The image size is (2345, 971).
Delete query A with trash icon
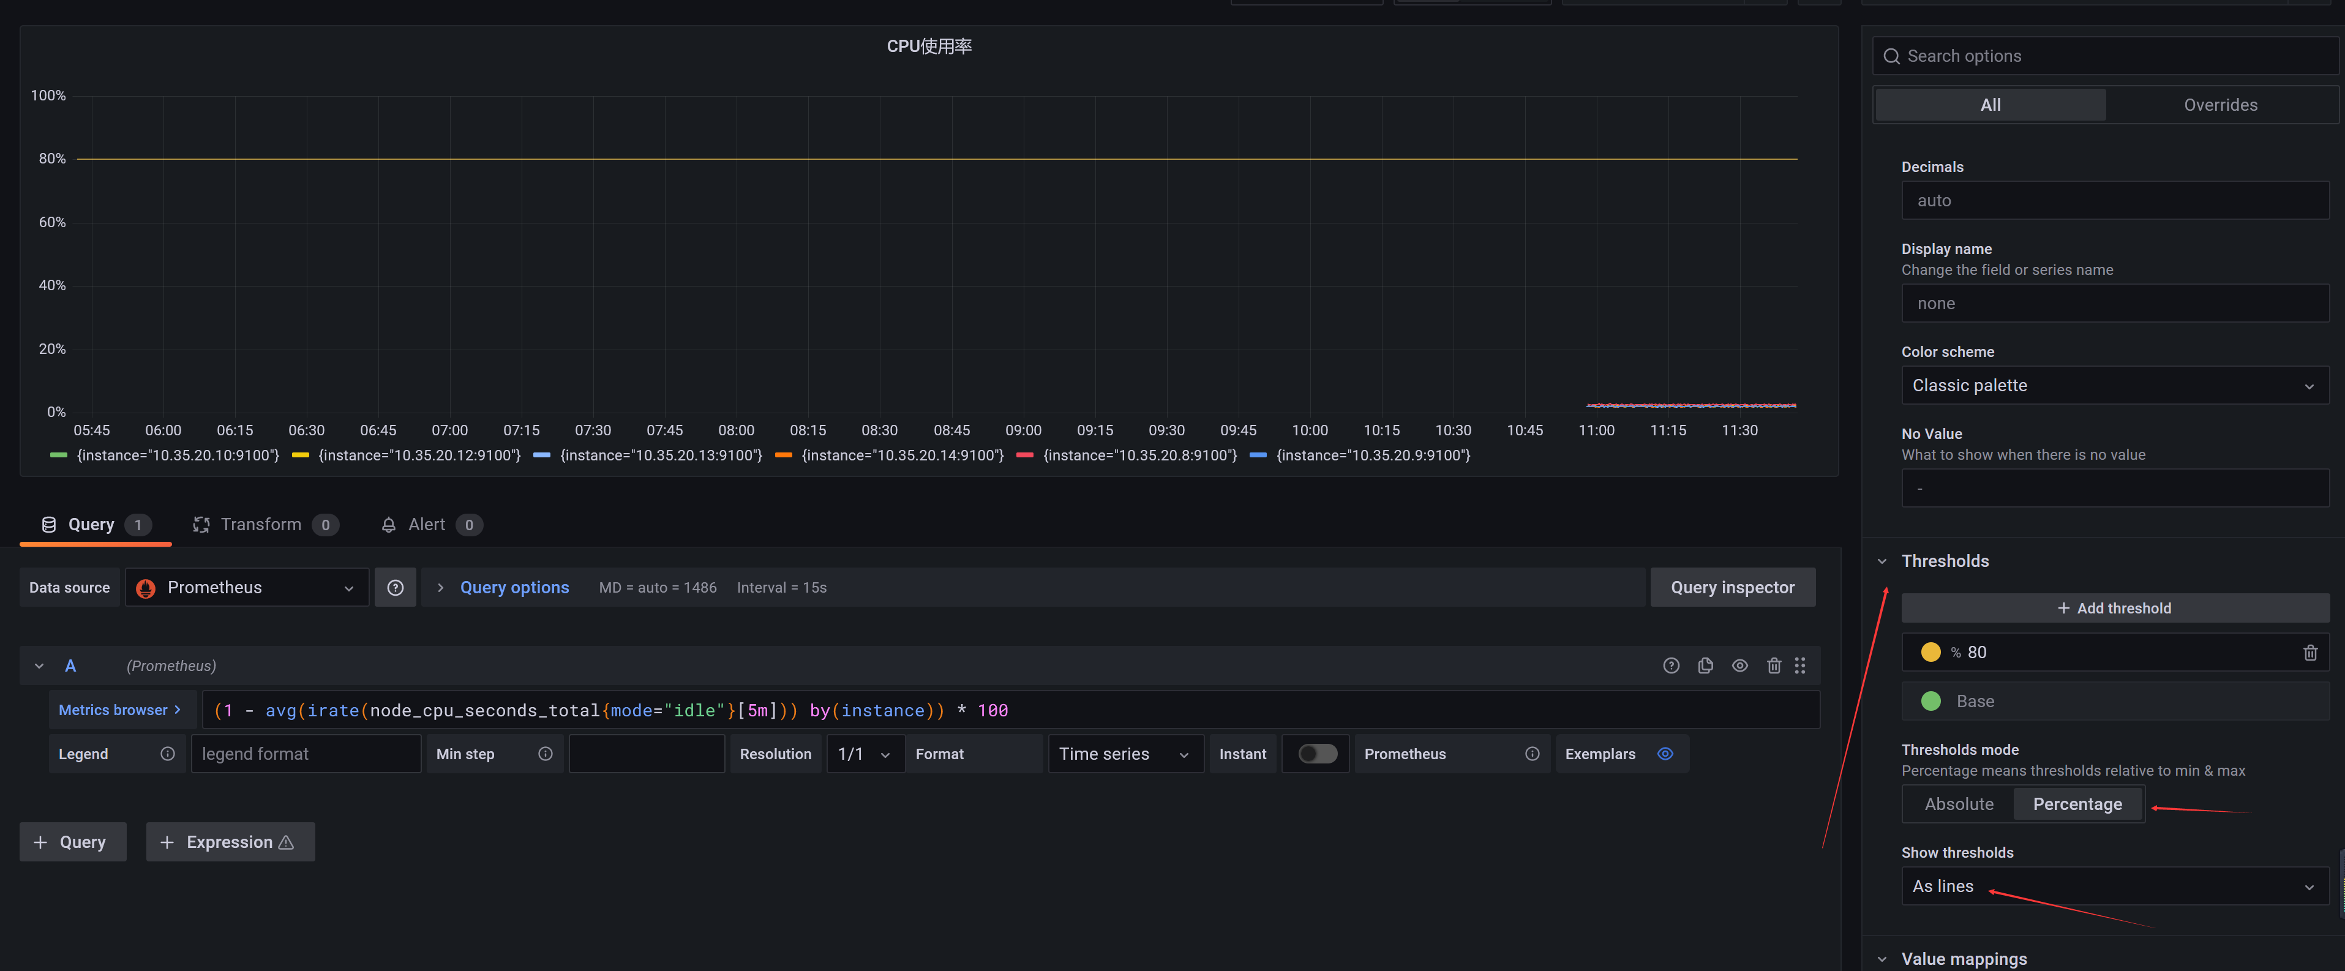(1773, 665)
